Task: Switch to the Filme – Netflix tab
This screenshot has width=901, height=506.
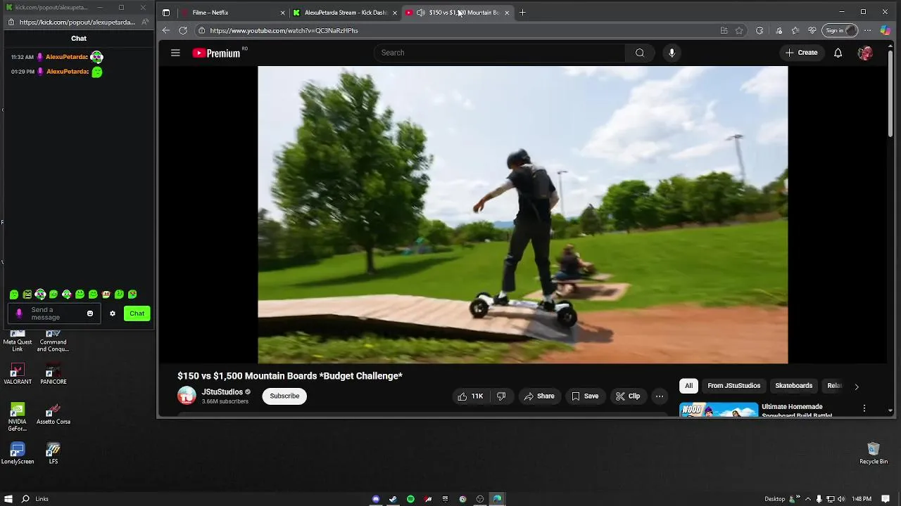Action: (234, 13)
